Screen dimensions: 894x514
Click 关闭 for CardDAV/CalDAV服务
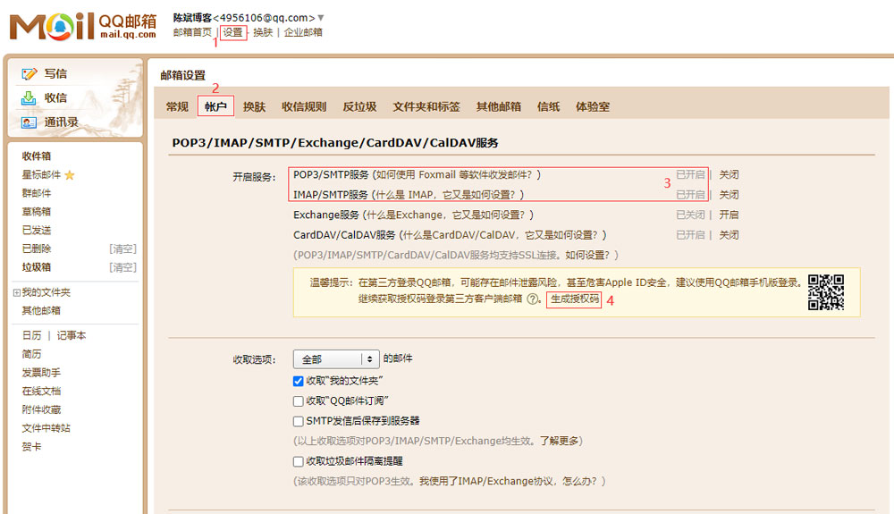(729, 235)
